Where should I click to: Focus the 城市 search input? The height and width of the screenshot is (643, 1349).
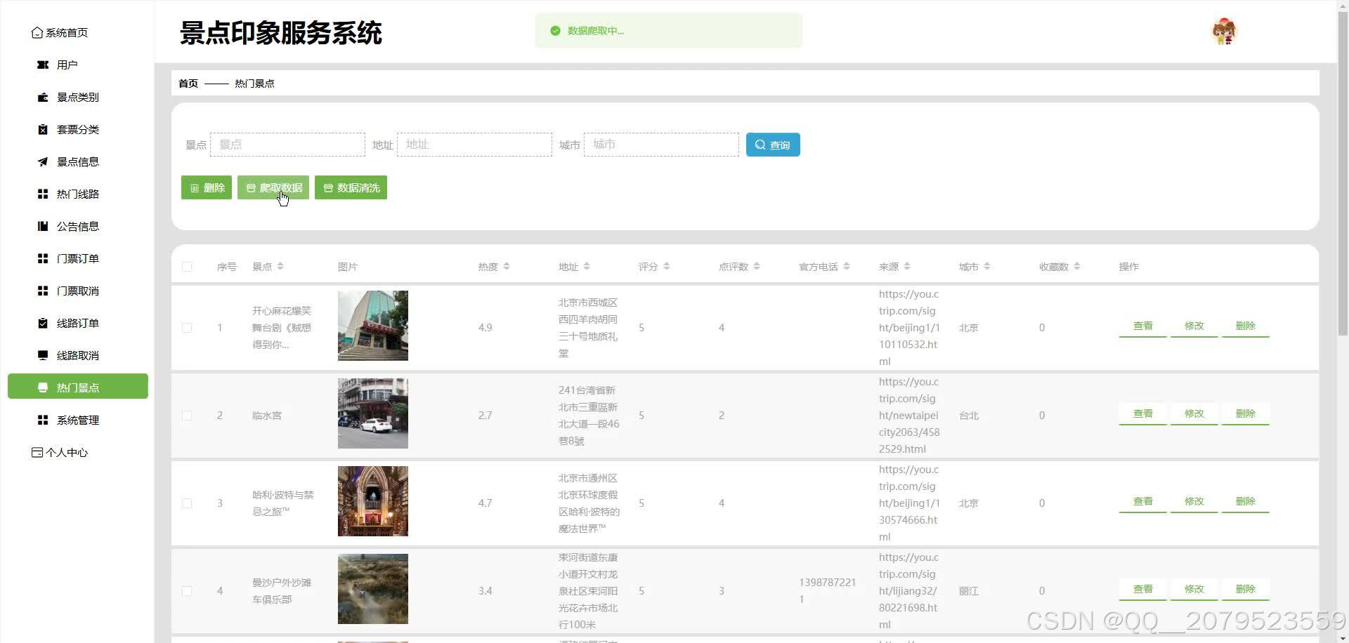[x=661, y=145]
